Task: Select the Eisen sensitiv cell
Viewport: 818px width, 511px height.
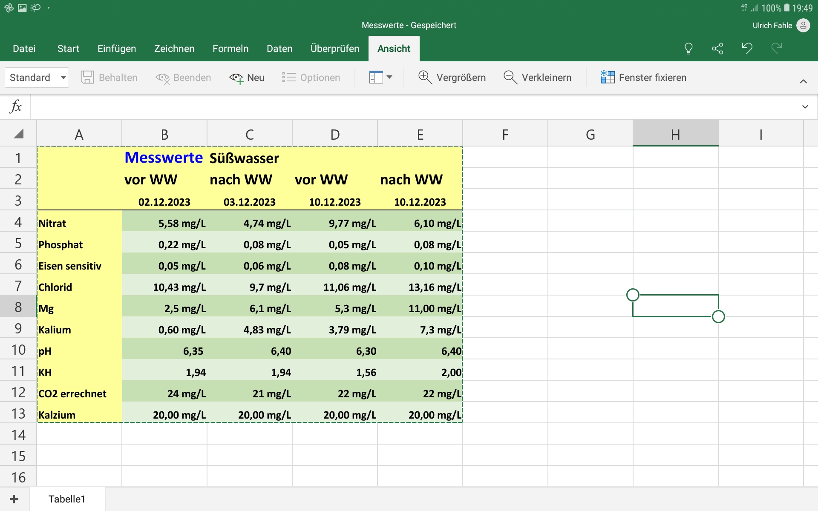Action: [x=79, y=264]
